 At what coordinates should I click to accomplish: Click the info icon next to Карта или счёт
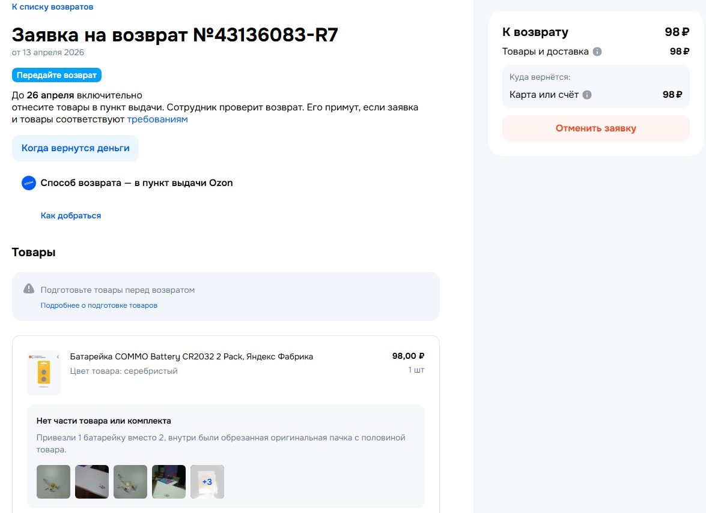click(x=586, y=95)
